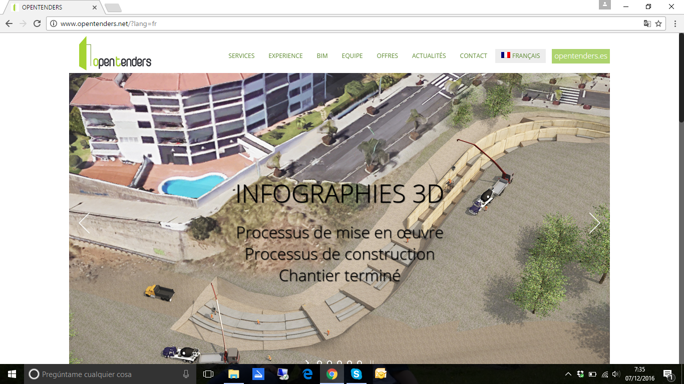Click the browser forward arrow
The width and height of the screenshot is (684, 384).
pos(23,23)
